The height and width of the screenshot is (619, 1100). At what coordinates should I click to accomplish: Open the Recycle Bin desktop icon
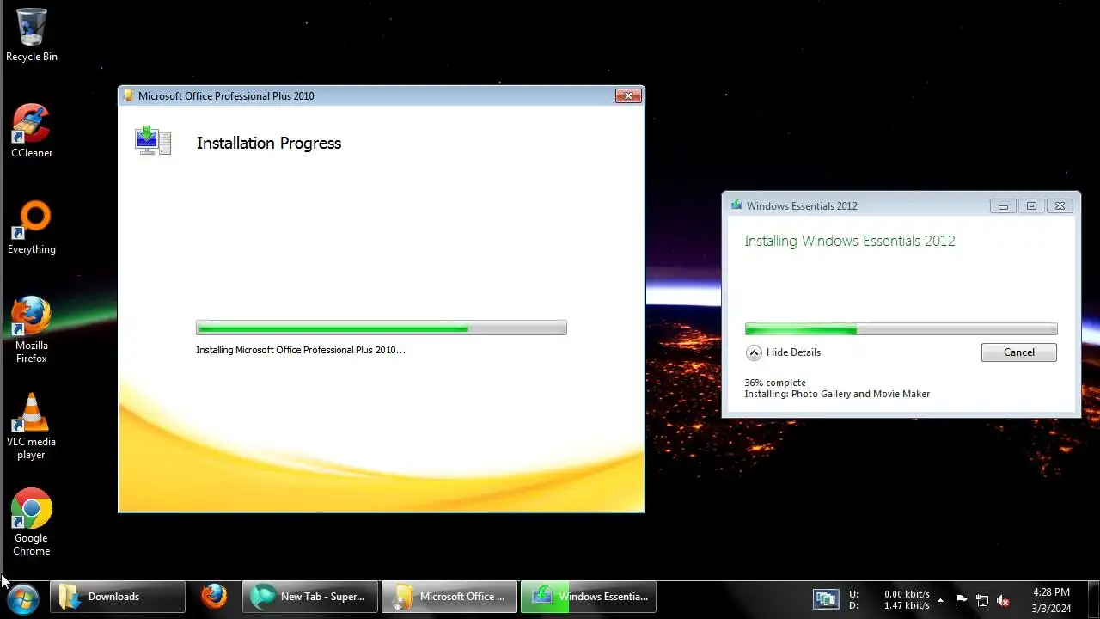click(x=32, y=34)
